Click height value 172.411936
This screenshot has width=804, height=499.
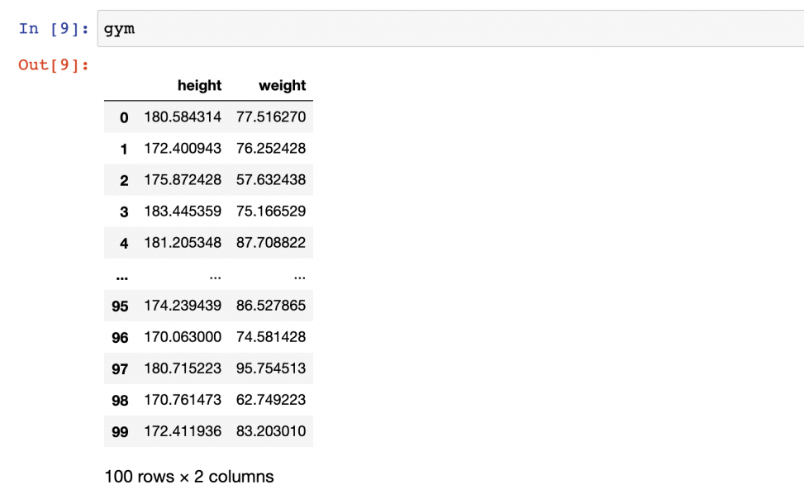coord(183,430)
